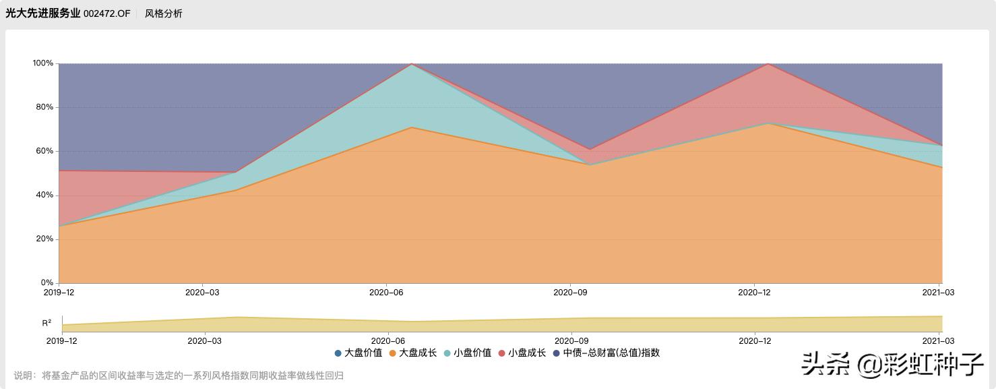This screenshot has width=996, height=389.
Task: Open the 风格分析 tab
Action: click(x=164, y=13)
